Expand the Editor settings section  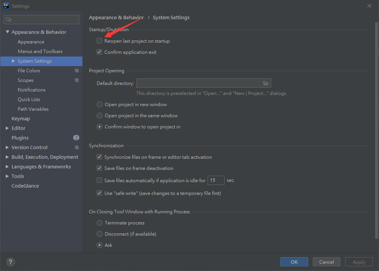pyautogui.click(x=7, y=128)
